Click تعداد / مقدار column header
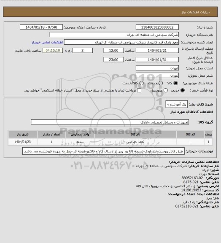The width and height of the screenshot is (221, 243). point(51,134)
